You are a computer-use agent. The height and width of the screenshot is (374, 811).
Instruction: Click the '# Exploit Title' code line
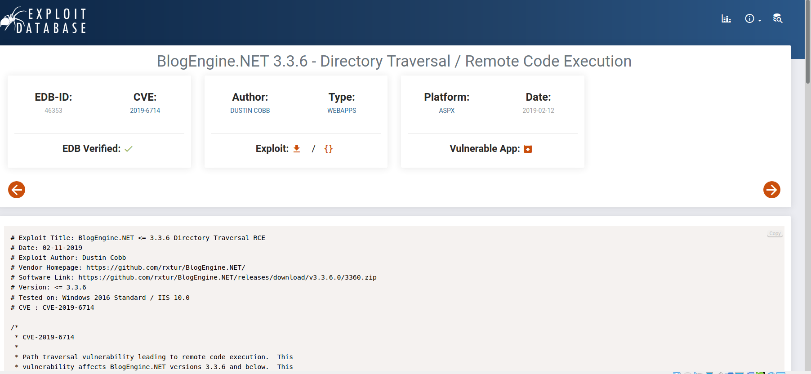coord(138,238)
